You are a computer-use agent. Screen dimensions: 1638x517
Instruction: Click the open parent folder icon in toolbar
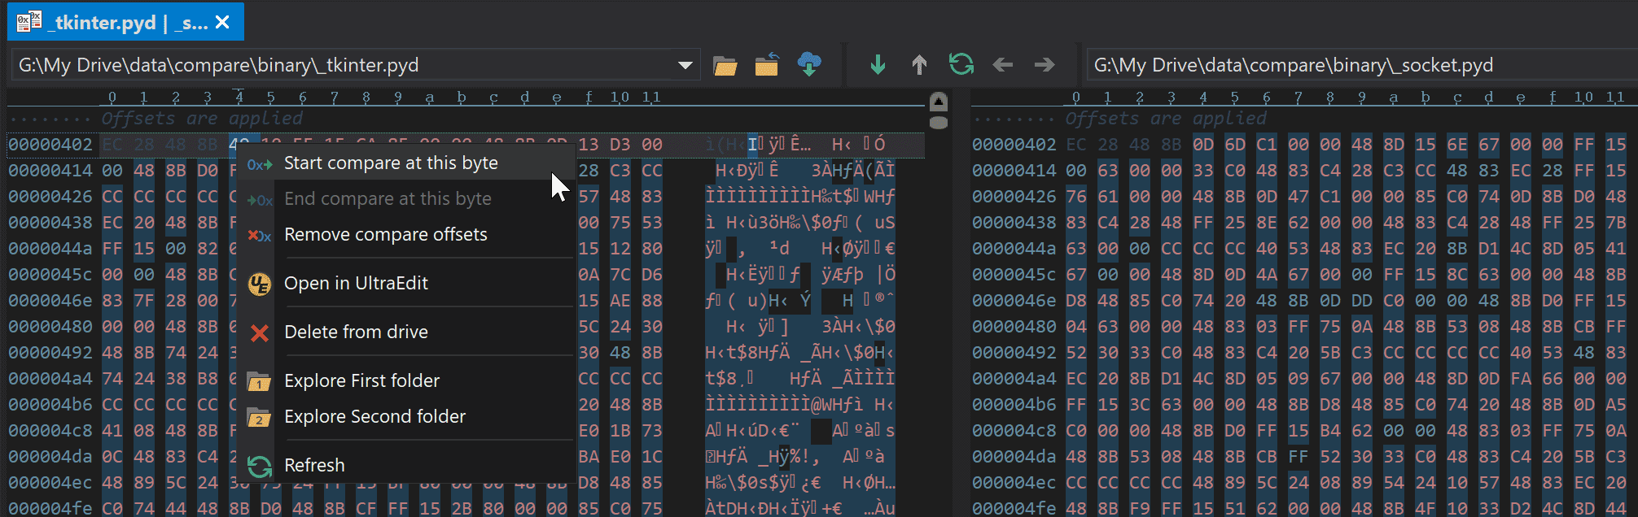pos(767,65)
